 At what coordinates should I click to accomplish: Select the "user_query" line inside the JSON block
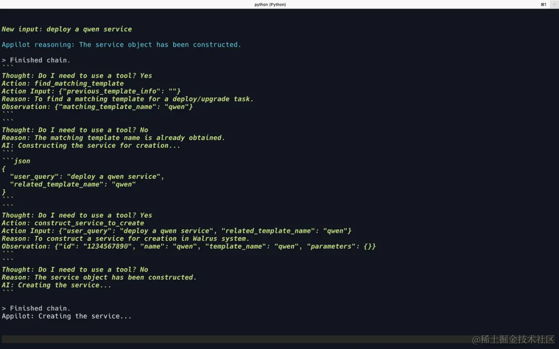click(x=87, y=177)
